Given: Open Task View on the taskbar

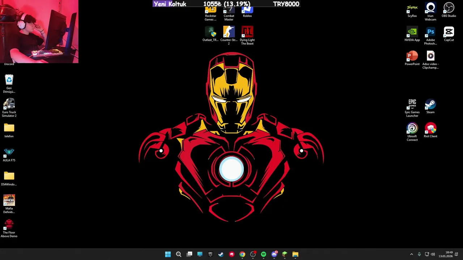Looking at the screenshot, I should click(x=189, y=254).
